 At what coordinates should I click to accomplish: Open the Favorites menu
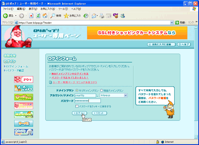click(x=48, y=9)
